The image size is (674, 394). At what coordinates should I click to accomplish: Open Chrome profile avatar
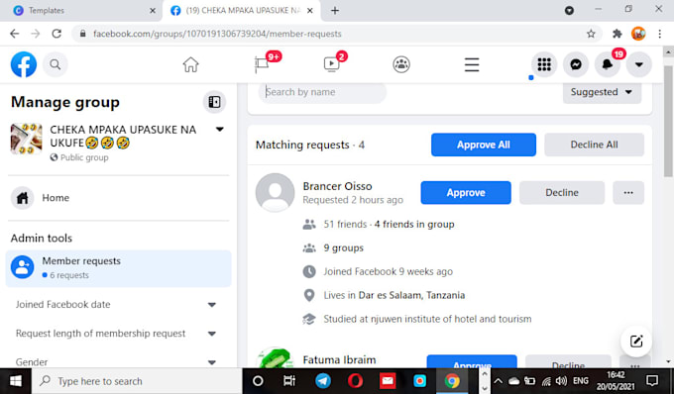coord(638,34)
